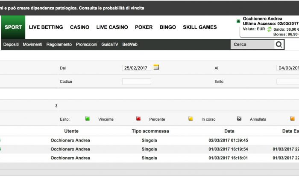View Movimenti in submenu
The height and width of the screenshot is (188, 299).
tap(32, 44)
